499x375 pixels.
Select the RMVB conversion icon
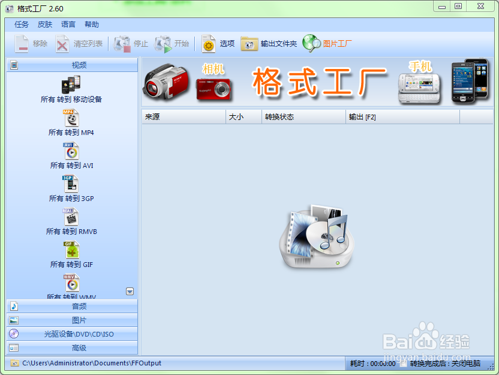coord(70,217)
